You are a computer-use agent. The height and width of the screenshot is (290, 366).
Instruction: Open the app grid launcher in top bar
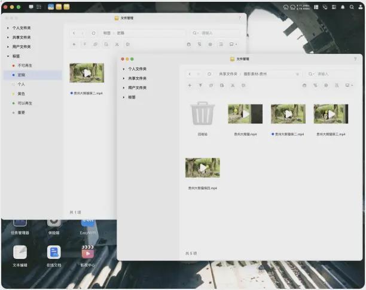39,7
